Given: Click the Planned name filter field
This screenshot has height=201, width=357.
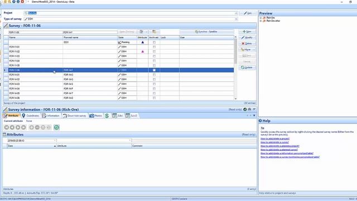Looking at the screenshot, I should pos(90,32).
